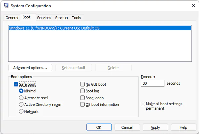
Task: Enable Base video option
Action: 82,98
